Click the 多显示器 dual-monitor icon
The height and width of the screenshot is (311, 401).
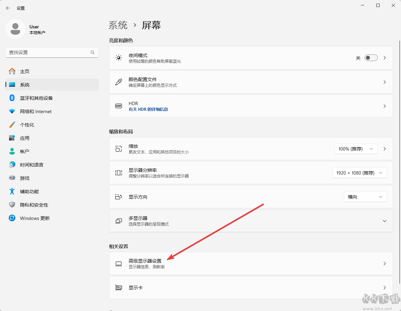[x=119, y=221]
